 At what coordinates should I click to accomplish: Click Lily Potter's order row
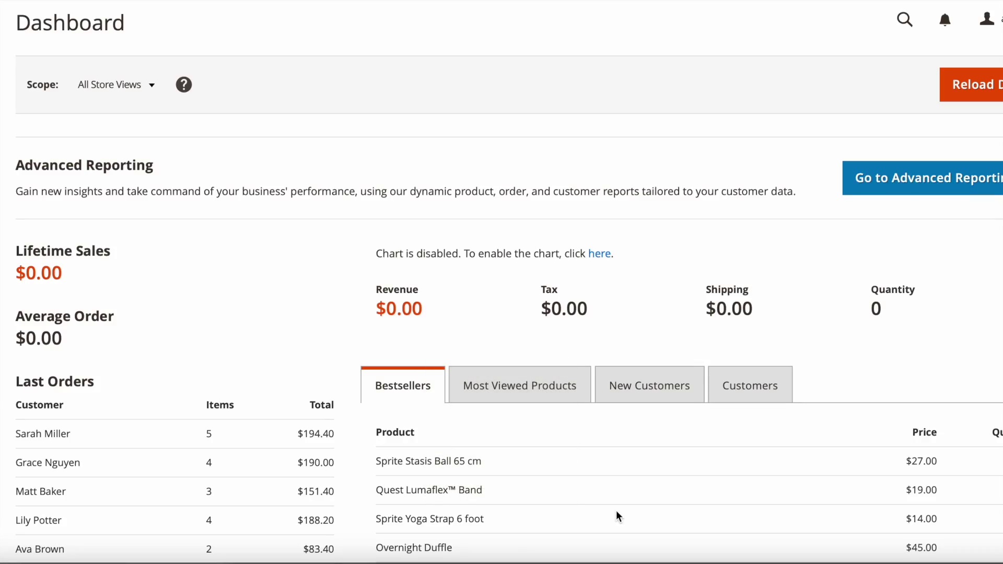(39, 520)
